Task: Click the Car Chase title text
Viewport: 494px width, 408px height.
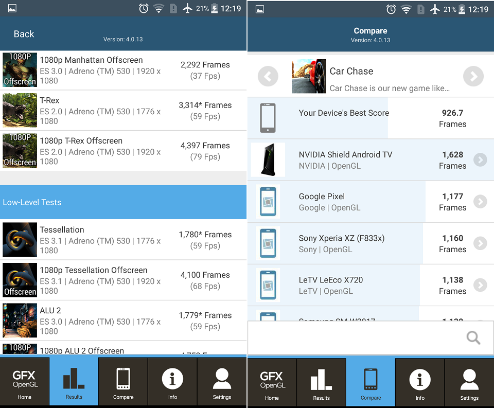Action: tap(351, 71)
